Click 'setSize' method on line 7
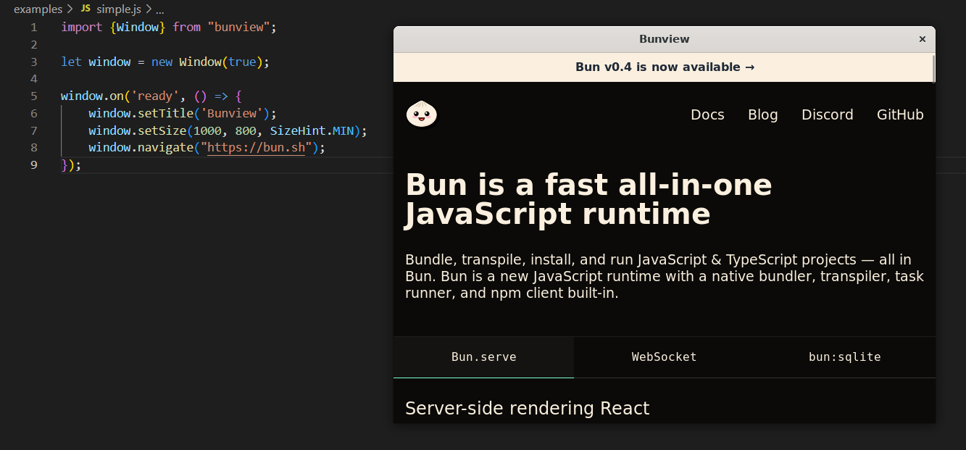This screenshot has width=966, height=450. (162, 131)
